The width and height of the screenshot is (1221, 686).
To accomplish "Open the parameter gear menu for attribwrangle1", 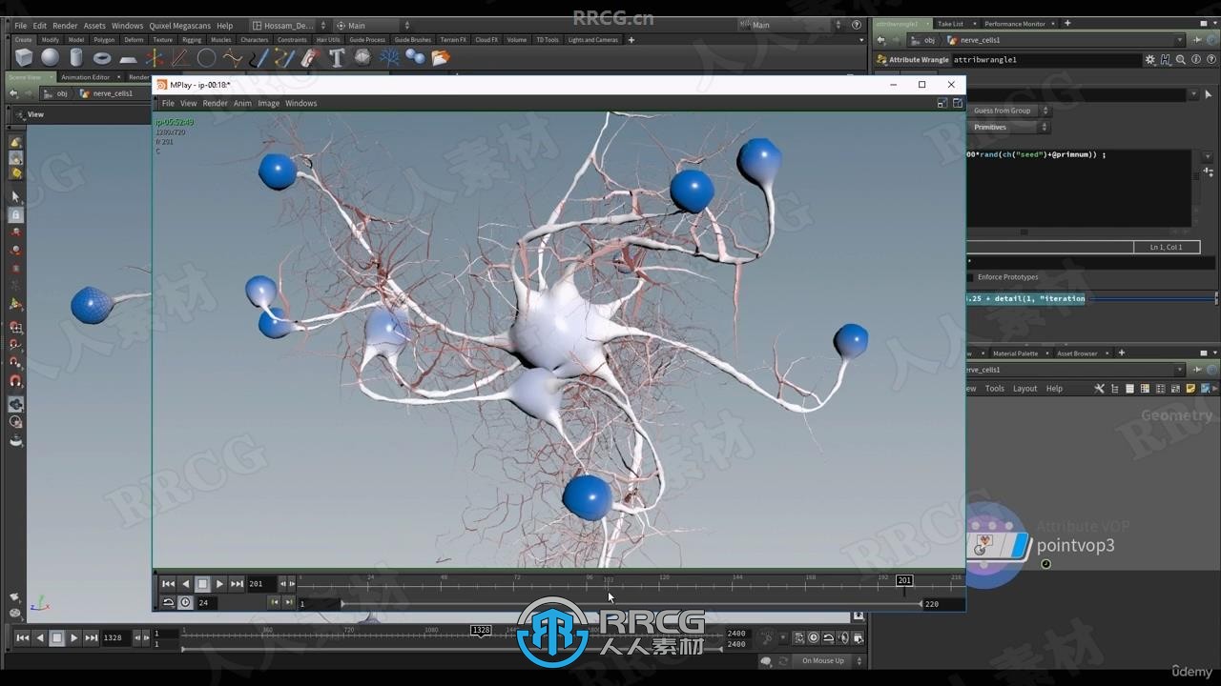I will [1150, 59].
